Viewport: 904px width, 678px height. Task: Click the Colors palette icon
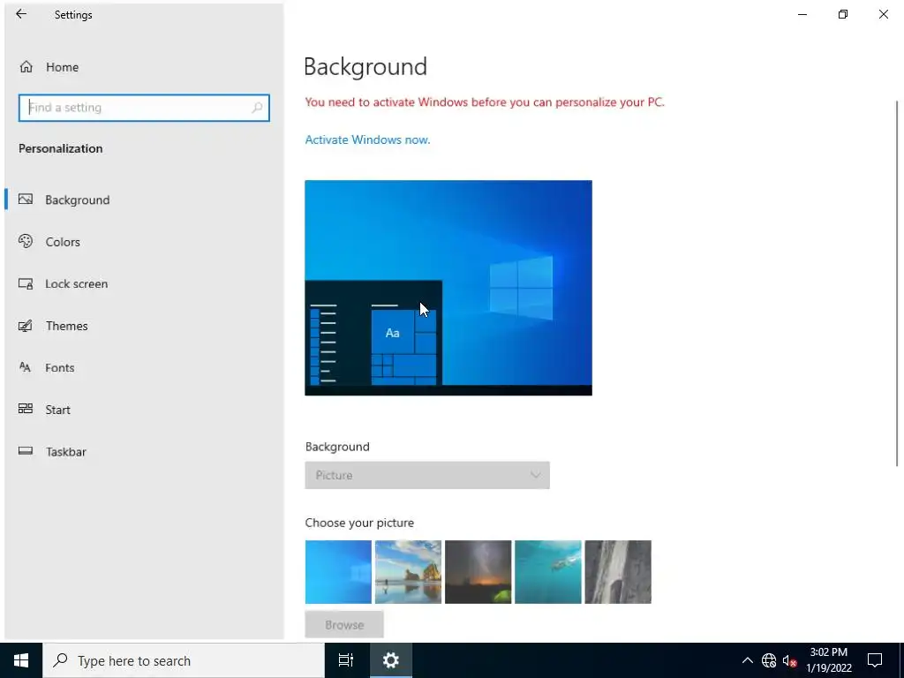click(26, 241)
